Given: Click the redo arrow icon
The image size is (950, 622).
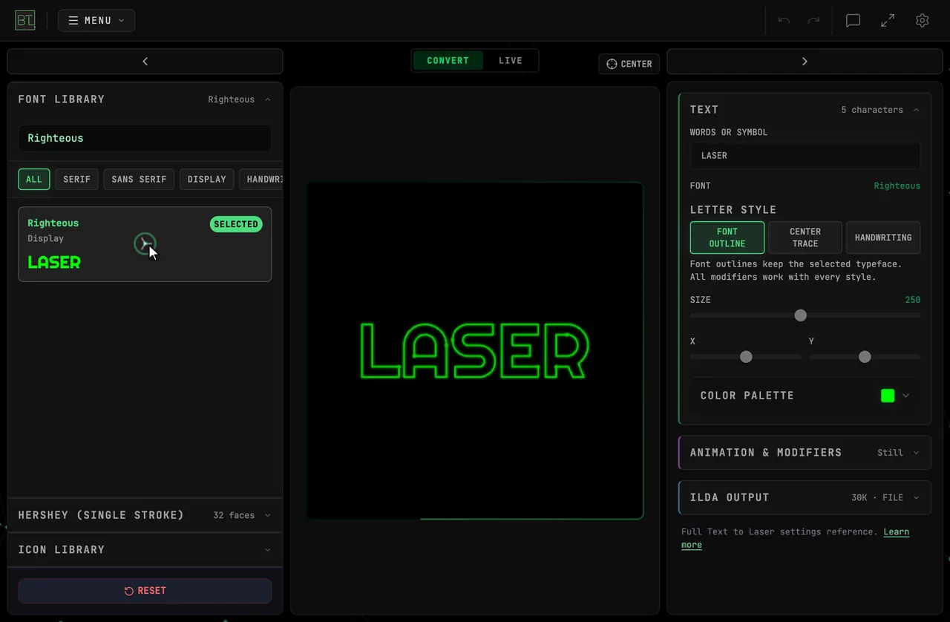Looking at the screenshot, I should (x=813, y=21).
